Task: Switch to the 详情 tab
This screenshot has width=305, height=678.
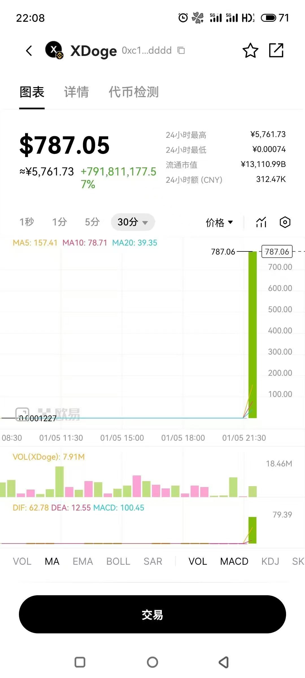Action: pyautogui.click(x=76, y=92)
